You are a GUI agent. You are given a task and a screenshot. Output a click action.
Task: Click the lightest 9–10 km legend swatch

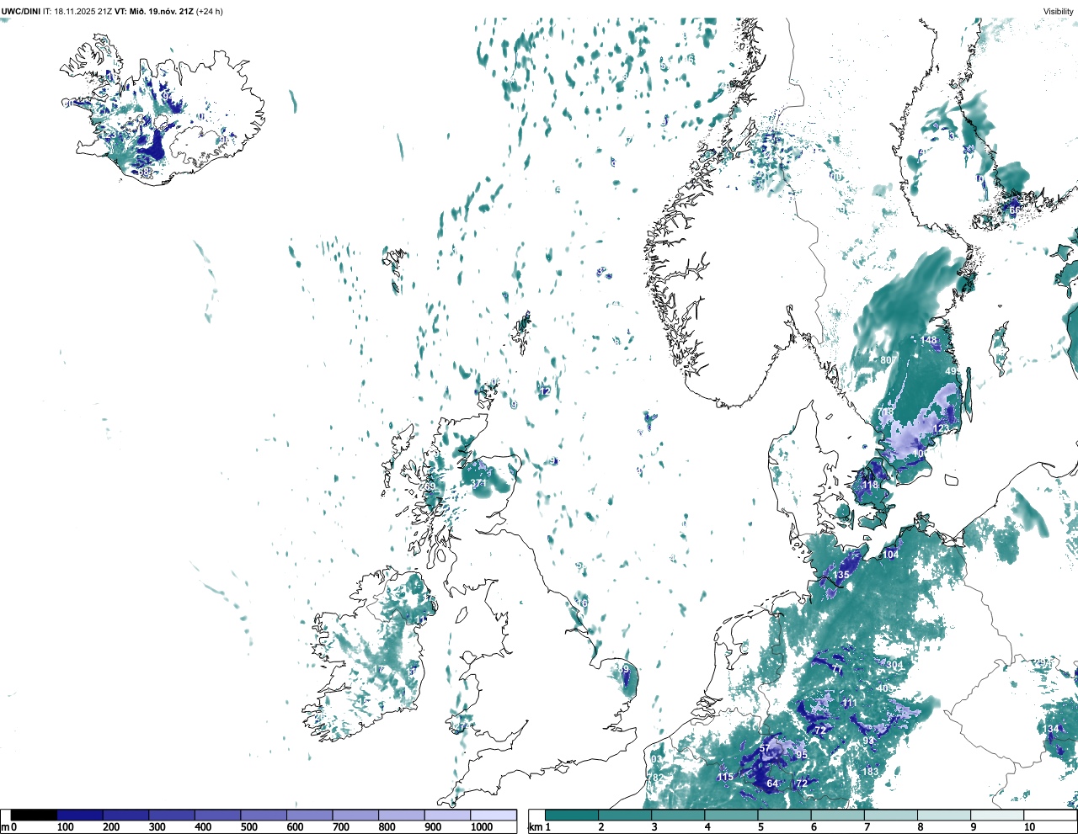click(x=998, y=815)
